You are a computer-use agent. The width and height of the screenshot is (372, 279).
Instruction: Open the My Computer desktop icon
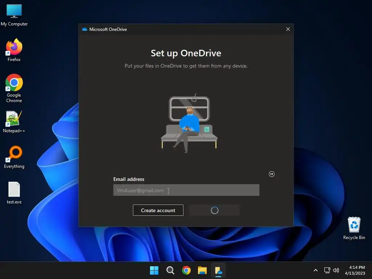14,15
